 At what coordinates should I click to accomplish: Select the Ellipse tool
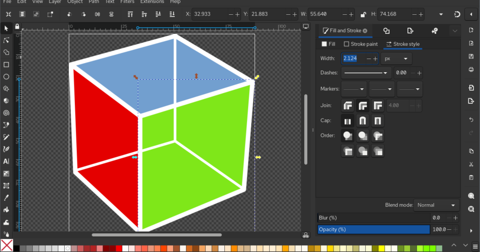click(6, 77)
